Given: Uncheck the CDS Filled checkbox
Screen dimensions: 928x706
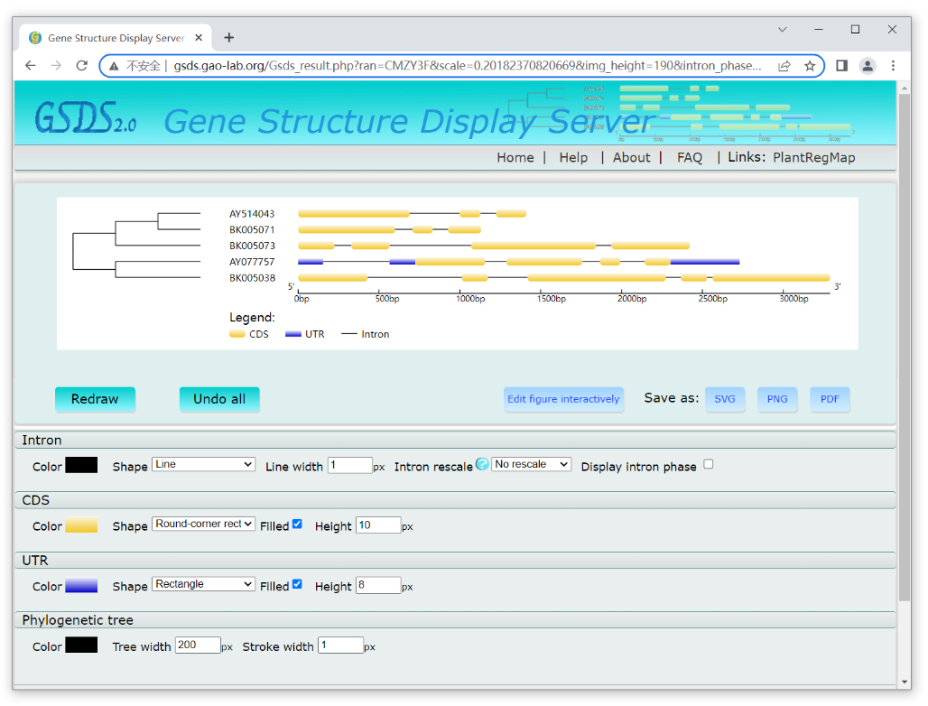Looking at the screenshot, I should 297,524.
